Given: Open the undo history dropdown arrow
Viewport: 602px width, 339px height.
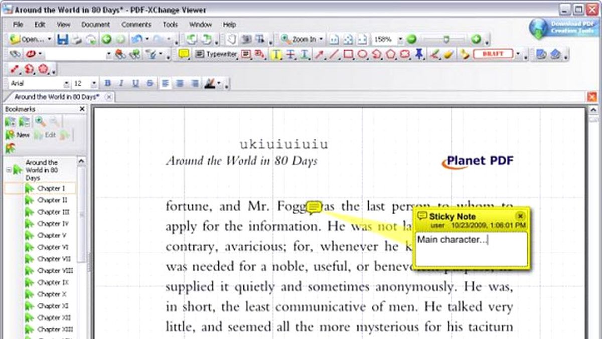Looking at the screenshot, I should [x=146, y=39].
